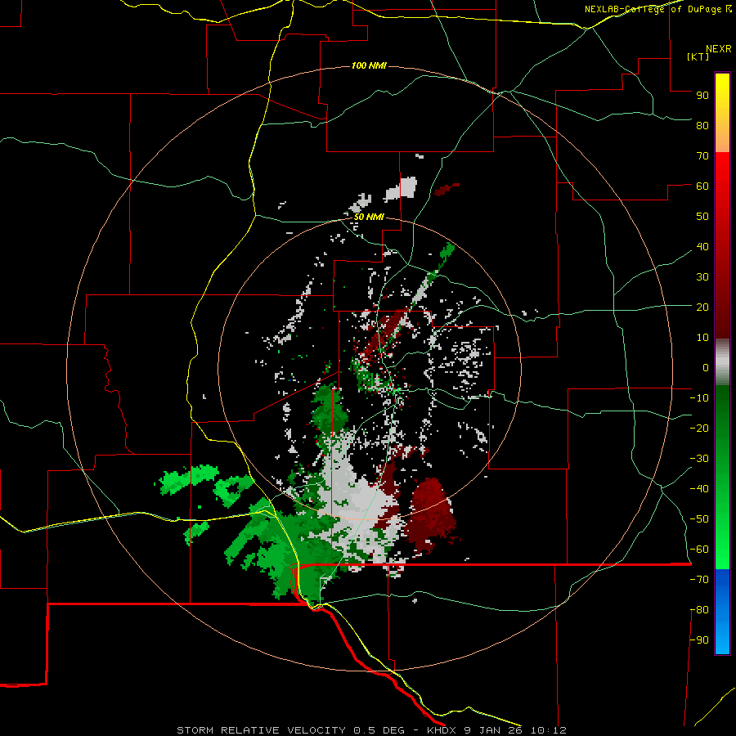Click the 30 value on the velocity scale
The image size is (736, 736).
pyautogui.click(x=702, y=277)
